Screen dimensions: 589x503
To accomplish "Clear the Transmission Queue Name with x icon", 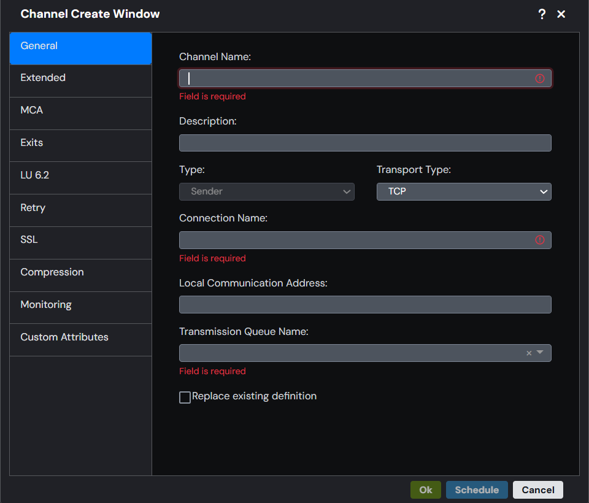I will point(529,353).
